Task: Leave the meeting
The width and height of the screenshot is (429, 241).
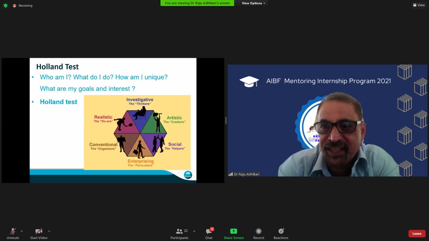Action: coord(417,234)
